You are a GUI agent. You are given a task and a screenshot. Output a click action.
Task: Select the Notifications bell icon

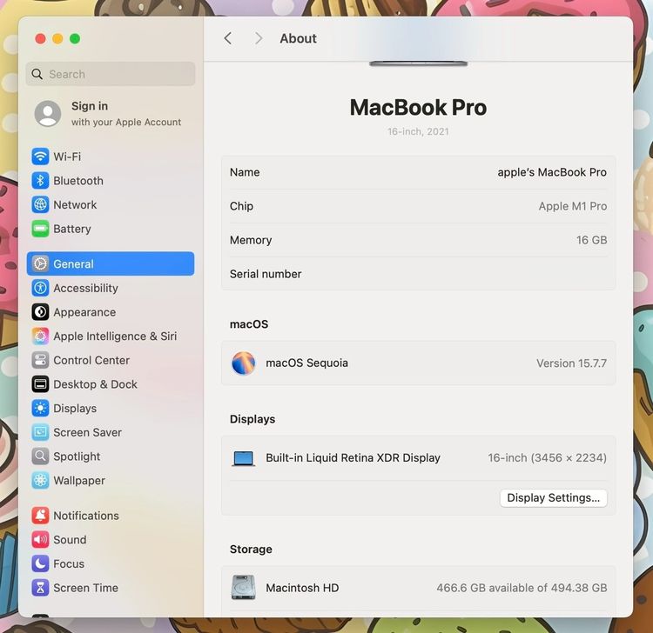point(40,516)
